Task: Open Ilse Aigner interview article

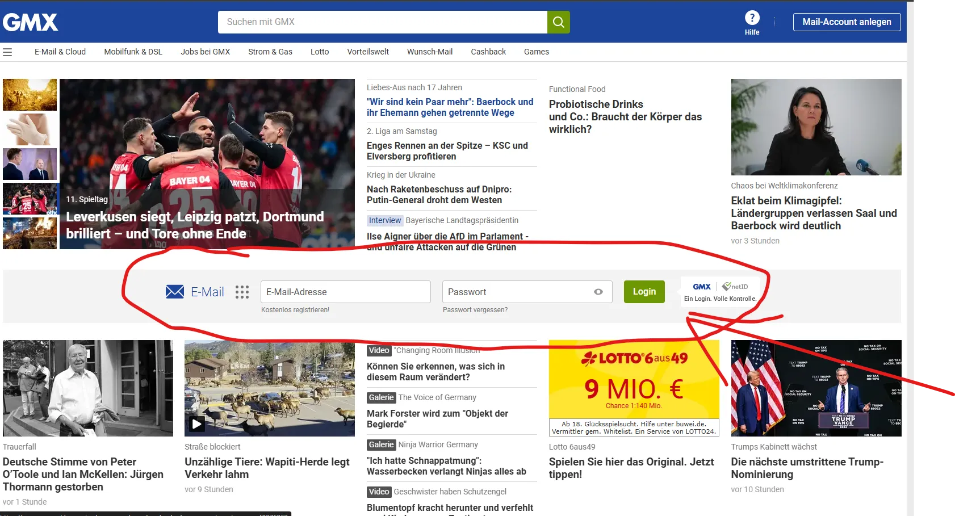Action: [x=448, y=242]
